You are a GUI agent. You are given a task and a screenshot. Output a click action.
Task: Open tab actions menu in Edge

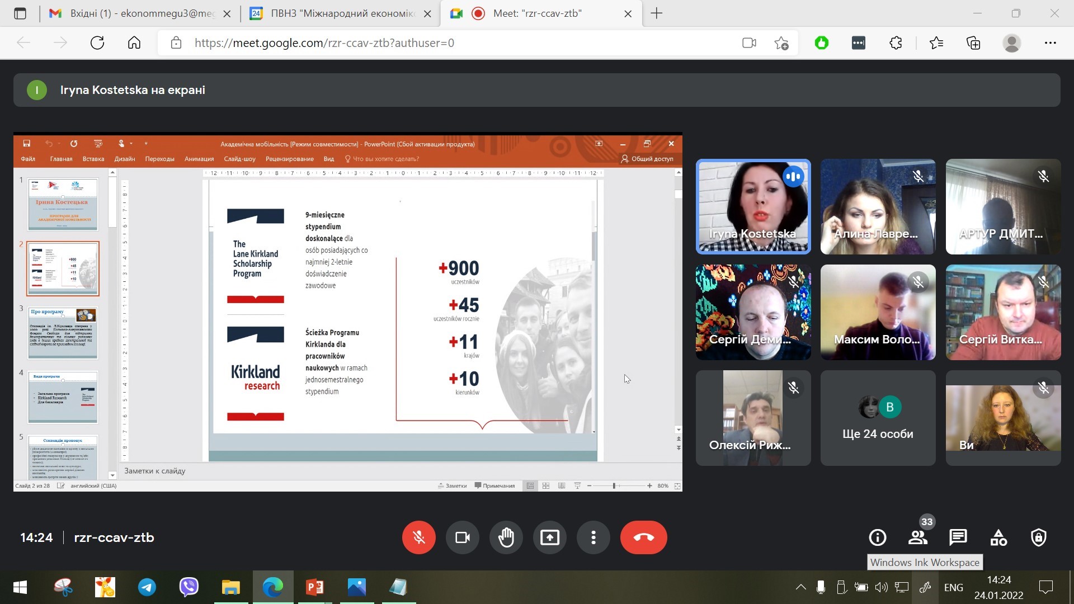pyautogui.click(x=20, y=13)
